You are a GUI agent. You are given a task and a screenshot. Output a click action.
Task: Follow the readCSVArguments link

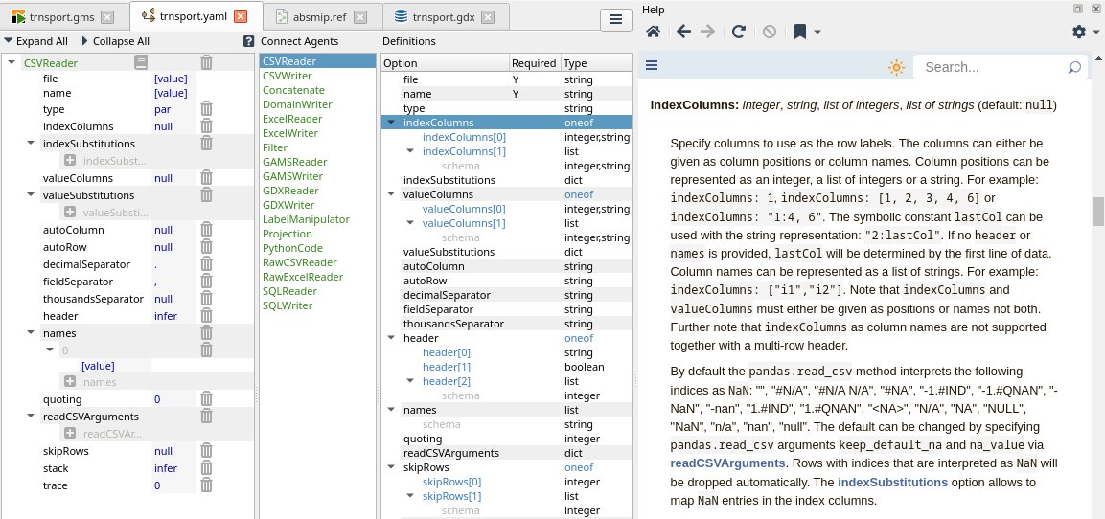[727, 463]
